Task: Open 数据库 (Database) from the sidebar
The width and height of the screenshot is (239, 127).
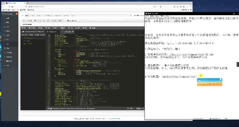Action: click(8, 31)
